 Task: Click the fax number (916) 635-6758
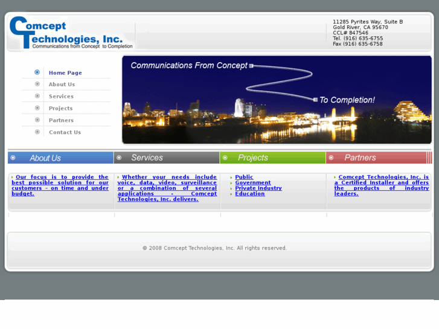click(363, 44)
